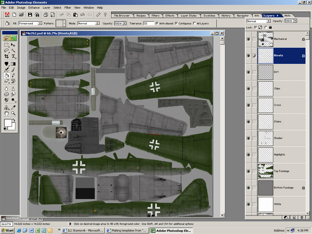
Task: Click the New file icon in toolbar
Action: click(14, 14)
